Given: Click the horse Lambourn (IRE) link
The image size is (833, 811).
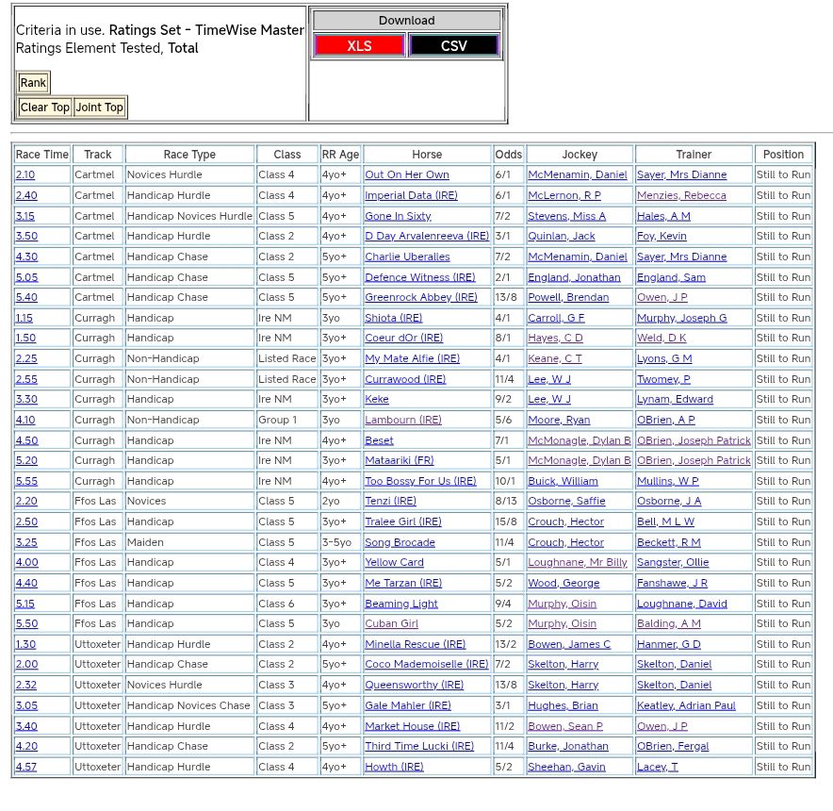Looking at the screenshot, I should [402, 420].
